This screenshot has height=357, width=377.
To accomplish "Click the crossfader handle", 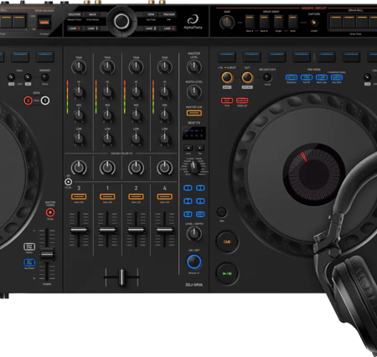I will 121,277.
